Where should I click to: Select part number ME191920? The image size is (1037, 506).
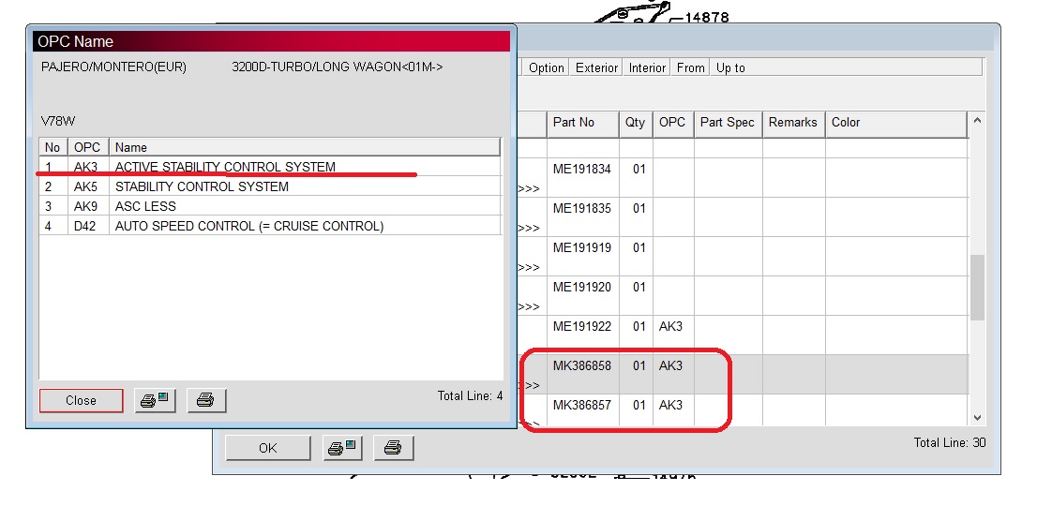point(582,288)
